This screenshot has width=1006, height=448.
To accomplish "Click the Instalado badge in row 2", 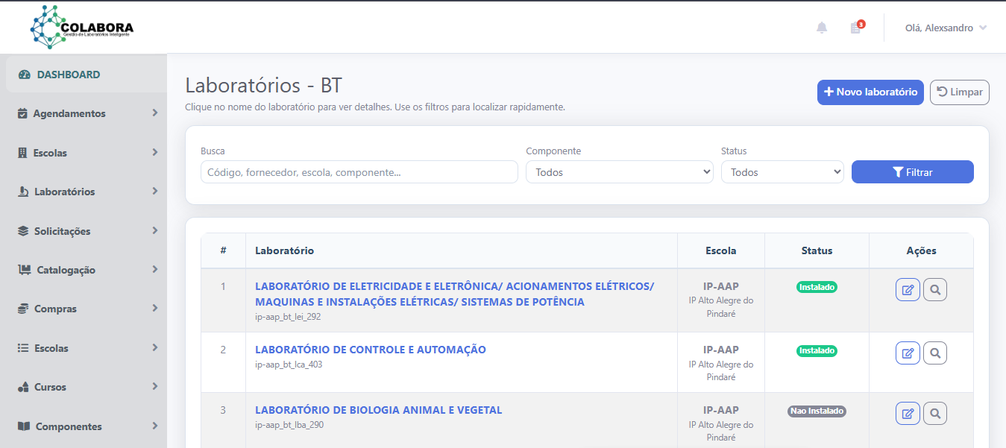I will click(817, 350).
